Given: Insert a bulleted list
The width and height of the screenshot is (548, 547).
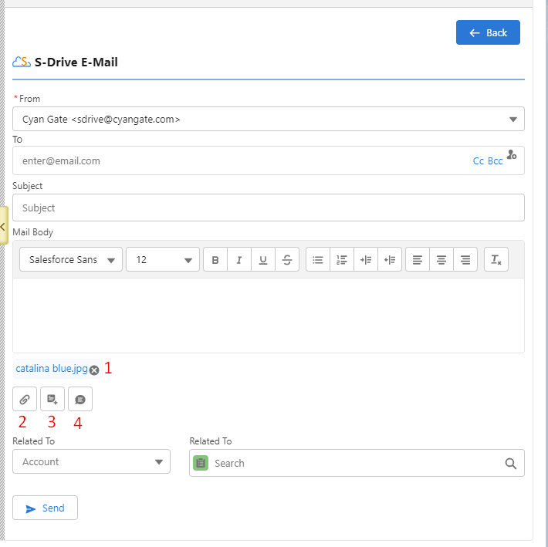Looking at the screenshot, I should (318, 260).
